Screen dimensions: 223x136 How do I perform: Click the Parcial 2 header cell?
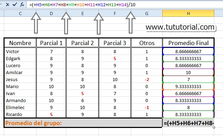click(x=82, y=43)
